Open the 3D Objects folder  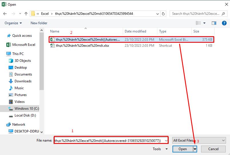pyautogui.click(x=23, y=61)
